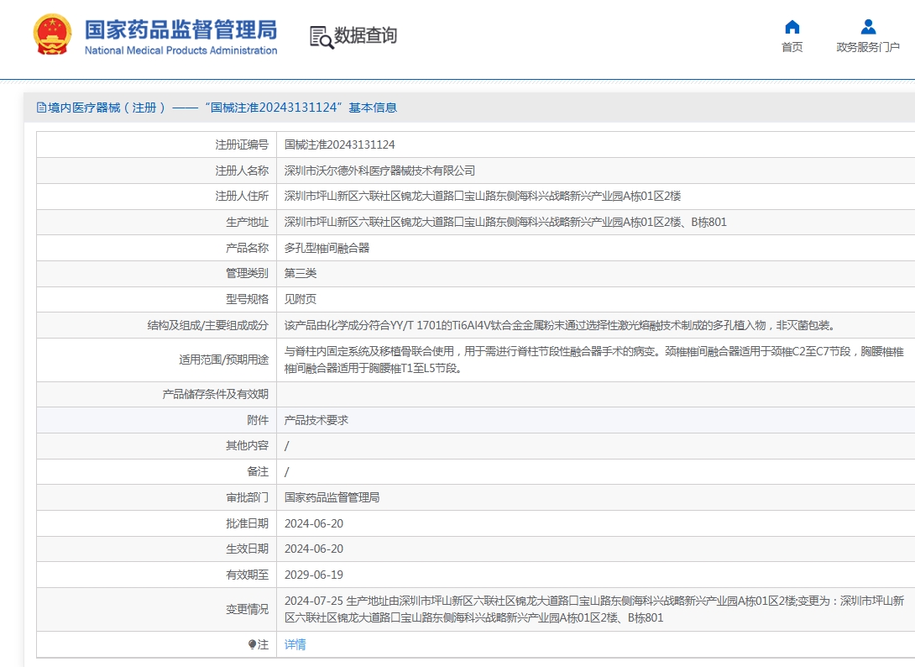Open 政务服务门户 user portal icon
Image resolution: width=915 pixels, height=667 pixels.
[x=868, y=27]
